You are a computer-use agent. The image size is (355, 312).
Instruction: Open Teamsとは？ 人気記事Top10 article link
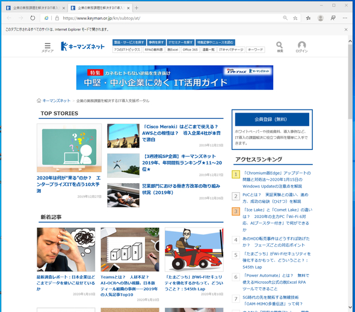pyautogui.click(x=129, y=285)
